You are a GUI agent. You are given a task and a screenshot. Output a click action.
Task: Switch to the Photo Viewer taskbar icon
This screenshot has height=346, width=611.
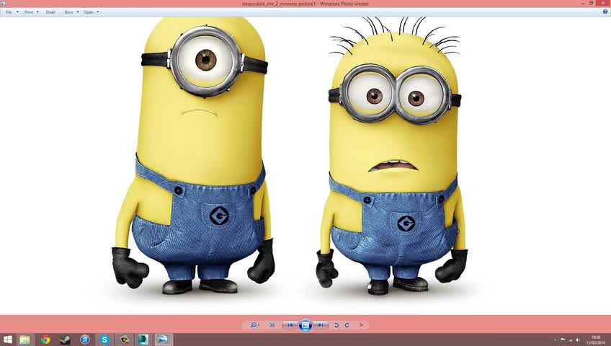(x=163, y=340)
